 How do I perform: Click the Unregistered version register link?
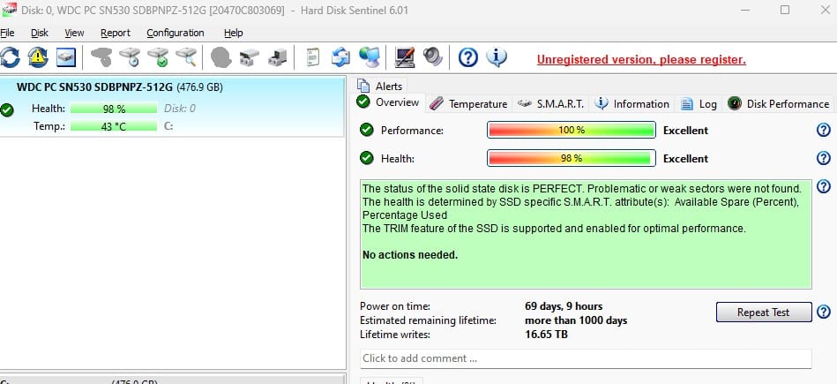(x=641, y=60)
